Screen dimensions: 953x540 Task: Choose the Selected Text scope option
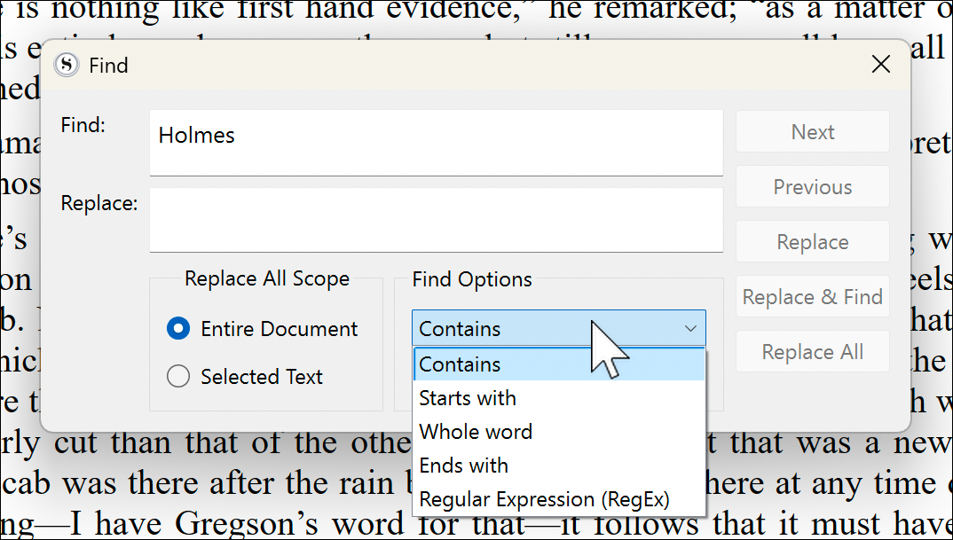[178, 377]
